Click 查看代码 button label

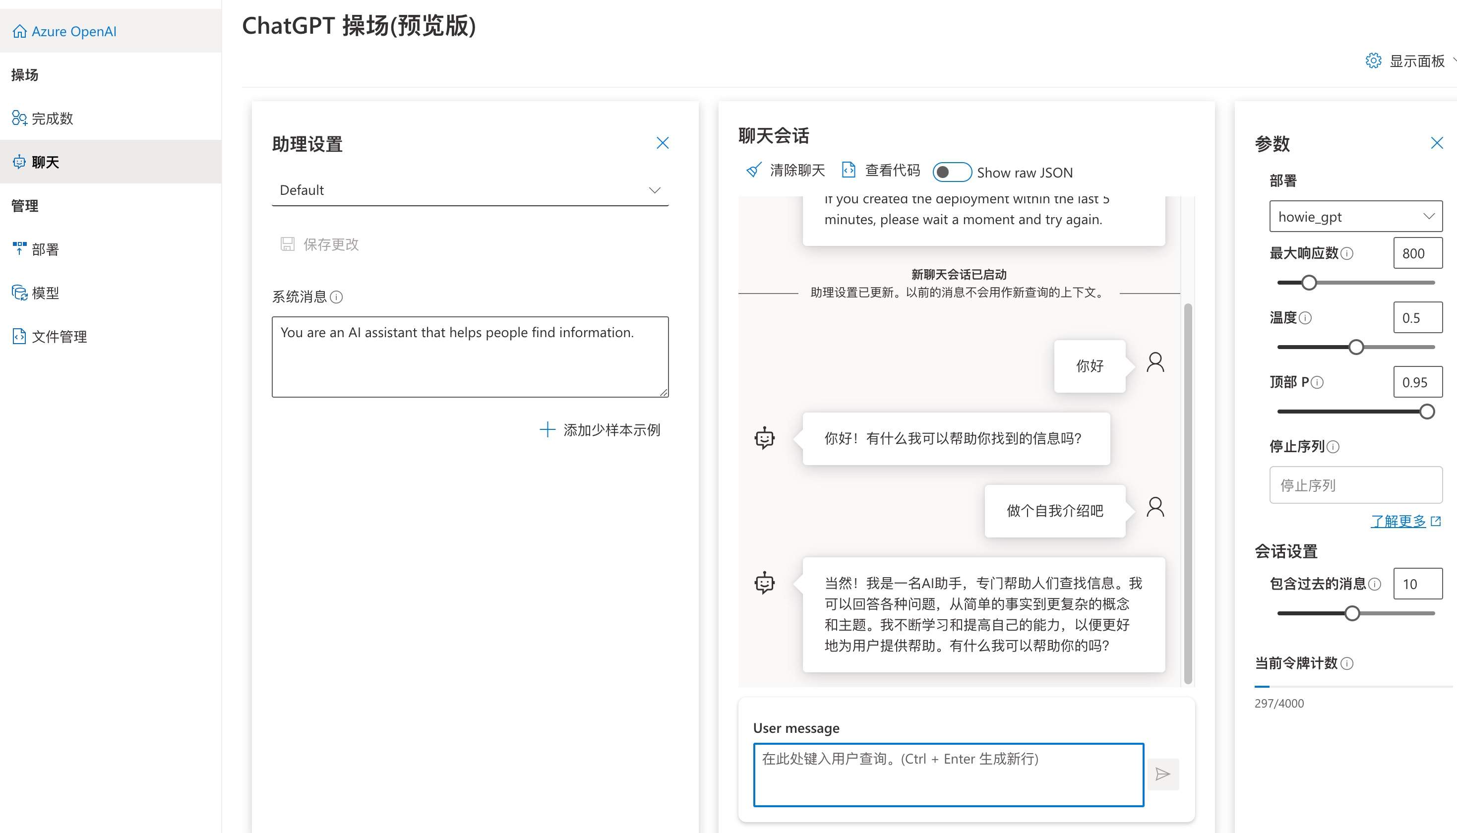[892, 170]
